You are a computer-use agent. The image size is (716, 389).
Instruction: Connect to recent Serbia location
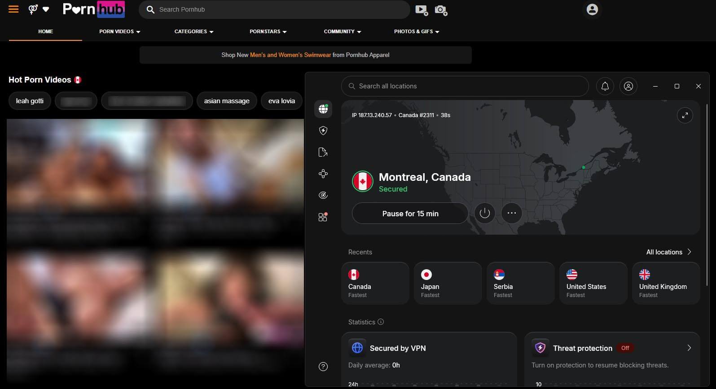coord(521,283)
